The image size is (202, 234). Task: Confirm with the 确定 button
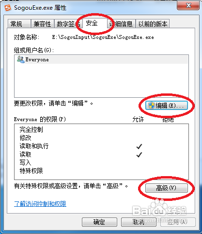click(x=99, y=222)
